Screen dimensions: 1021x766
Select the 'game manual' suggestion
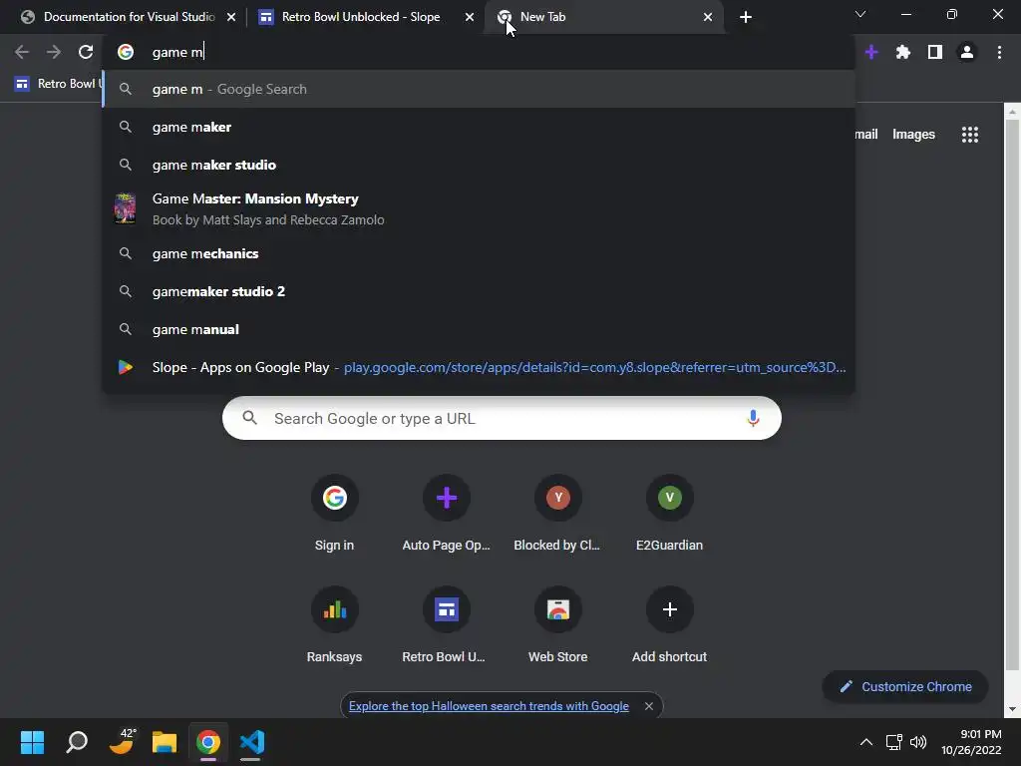coord(479,329)
